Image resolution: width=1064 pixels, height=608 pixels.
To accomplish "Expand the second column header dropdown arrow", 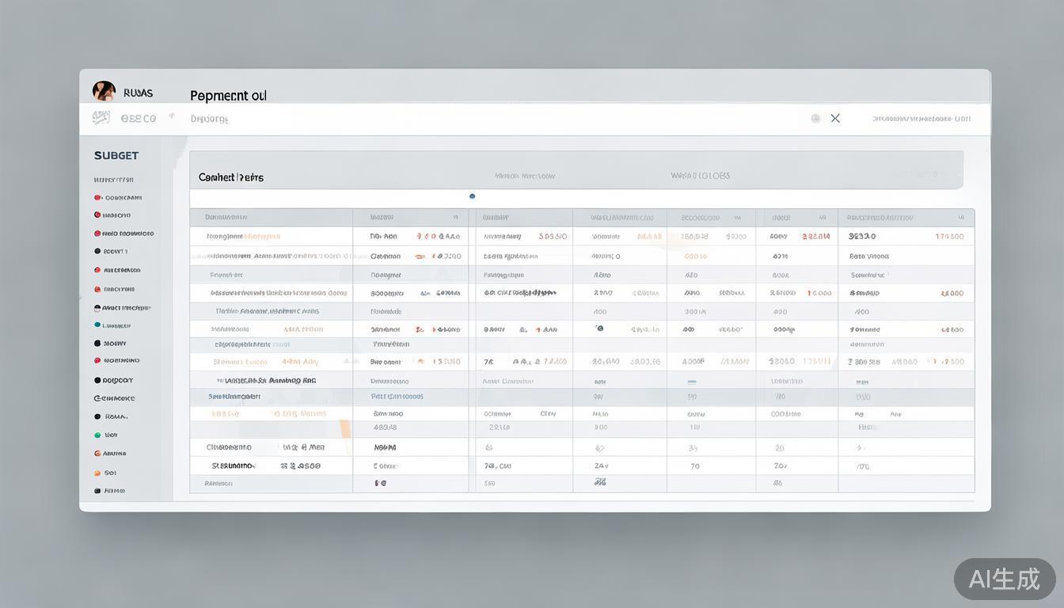I will click(455, 218).
